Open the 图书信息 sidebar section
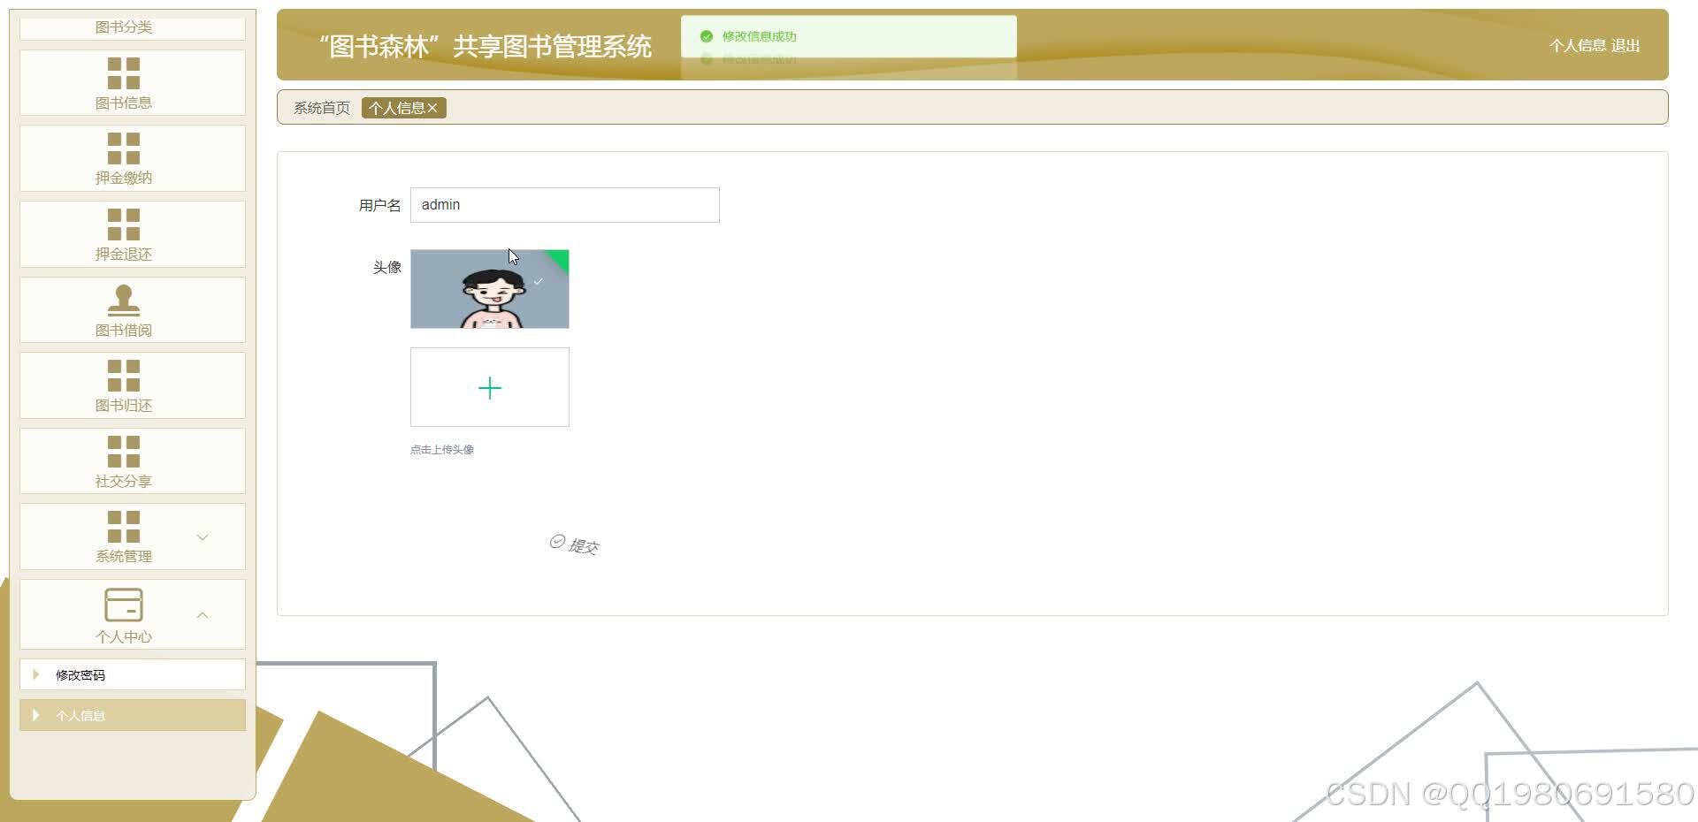This screenshot has height=822, width=1698. (x=124, y=81)
